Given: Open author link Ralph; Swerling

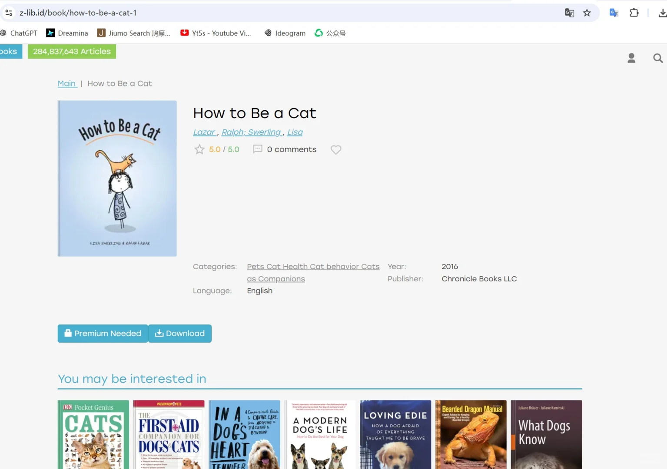Looking at the screenshot, I should click(x=252, y=132).
